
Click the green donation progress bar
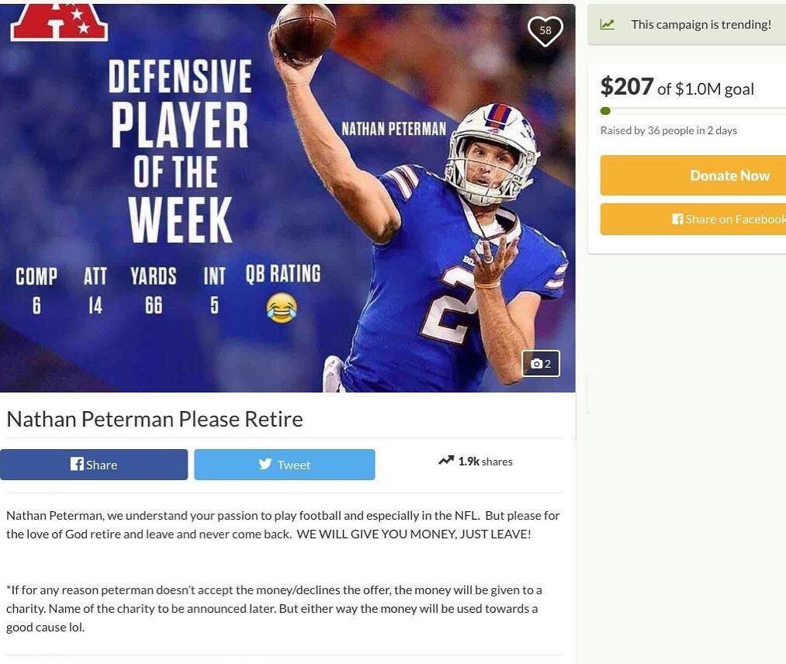pos(606,111)
